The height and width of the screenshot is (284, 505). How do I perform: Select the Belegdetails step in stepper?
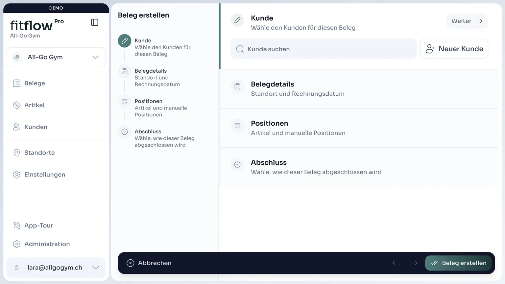(163, 78)
